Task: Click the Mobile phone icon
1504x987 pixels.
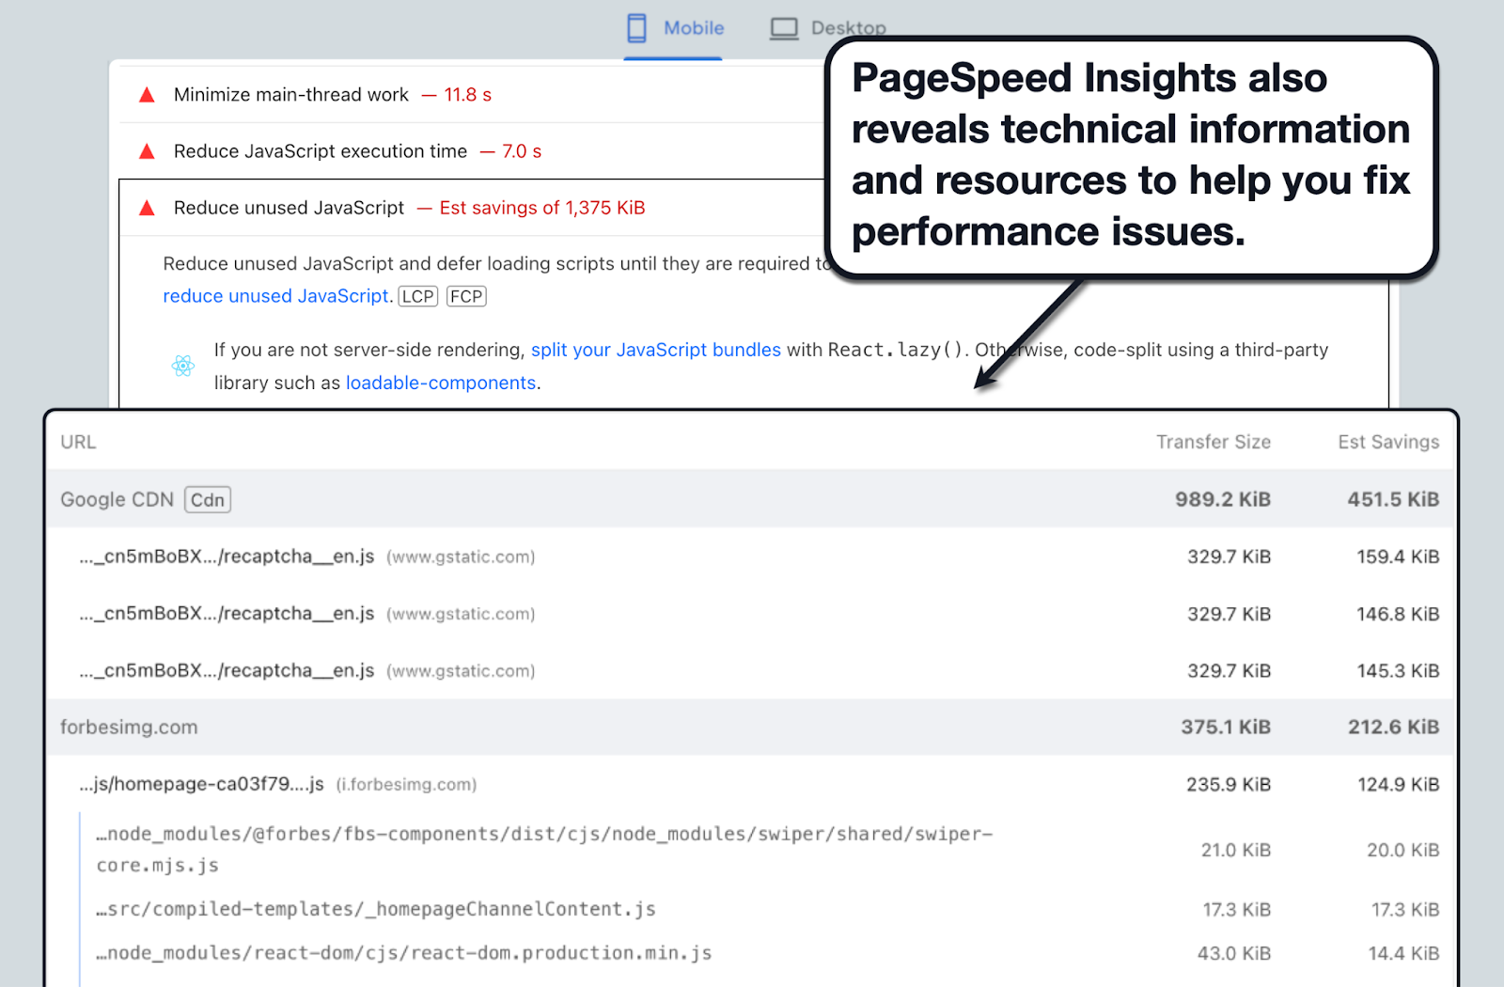Action: (636, 28)
